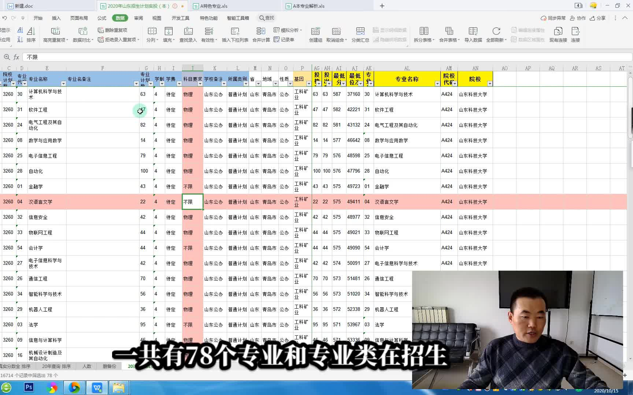This screenshot has height=395, width=633.
Task: Click 创建组 create group icon
Action: point(315,35)
